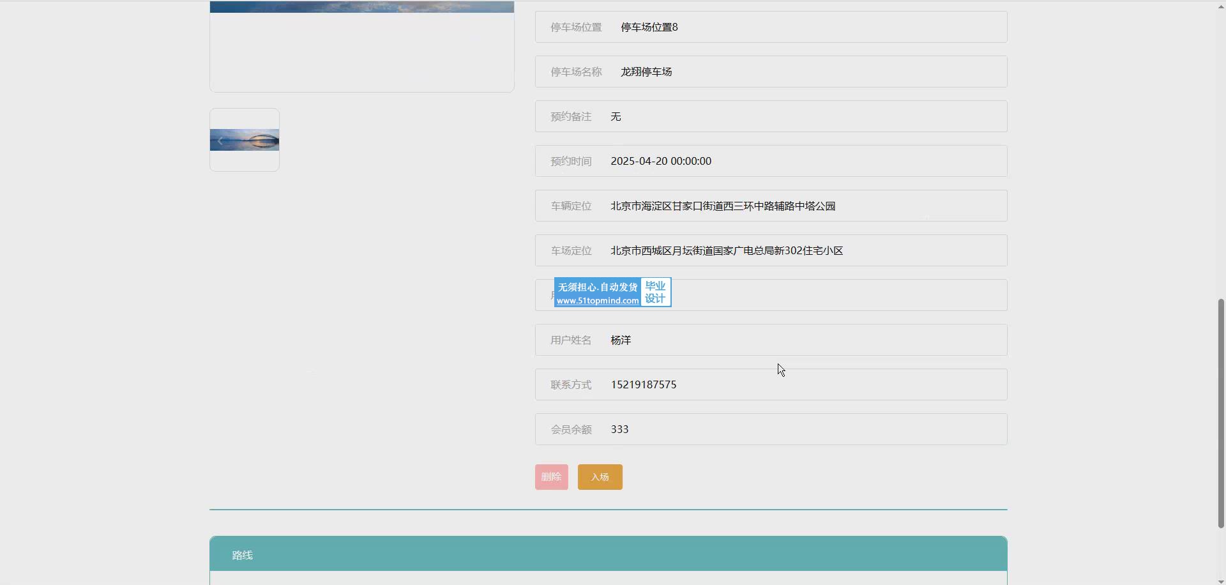Click the 51topmind watermark banner
This screenshot has height=585, width=1226.
[x=612, y=292]
